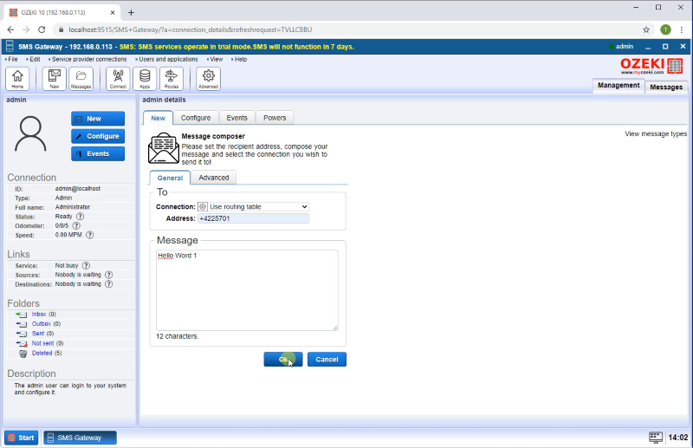Click the blue Configure button
Image resolution: width=693 pixels, height=448 pixels.
(x=98, y=136)
